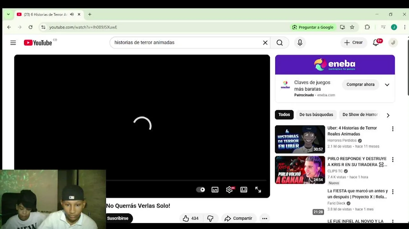Click the magnifying glass search button

tap(280, 43)
